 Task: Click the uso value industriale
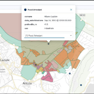click(x=49, y=28)
